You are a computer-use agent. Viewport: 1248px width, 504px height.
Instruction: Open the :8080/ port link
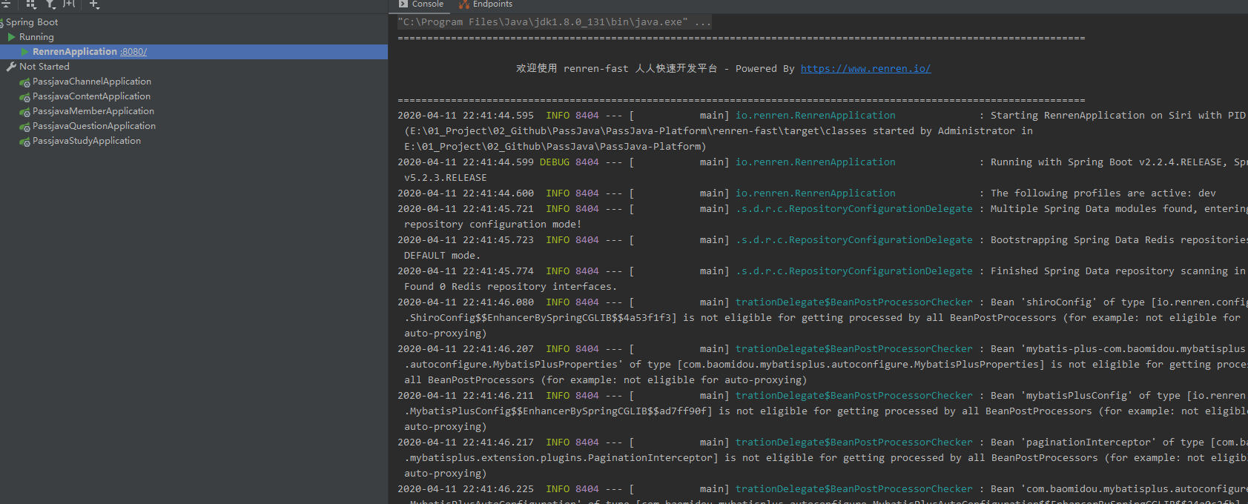tap(133, 52)
